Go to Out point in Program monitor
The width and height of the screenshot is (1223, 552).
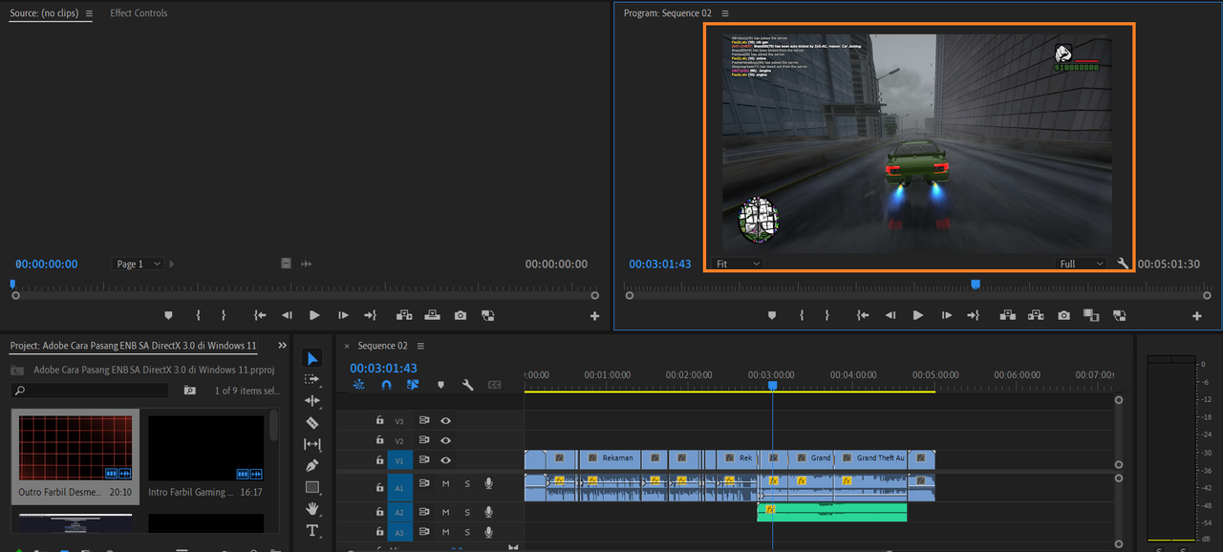[x=974, y=315]
